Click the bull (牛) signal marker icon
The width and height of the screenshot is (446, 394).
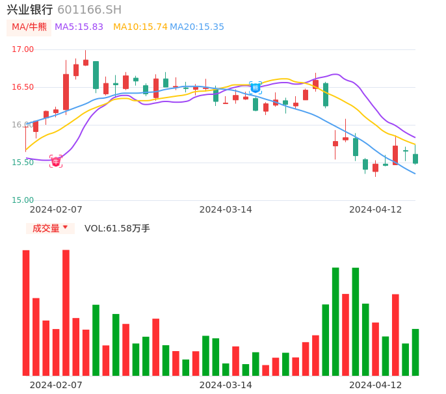pyautogui.click(x=56, y=161)
